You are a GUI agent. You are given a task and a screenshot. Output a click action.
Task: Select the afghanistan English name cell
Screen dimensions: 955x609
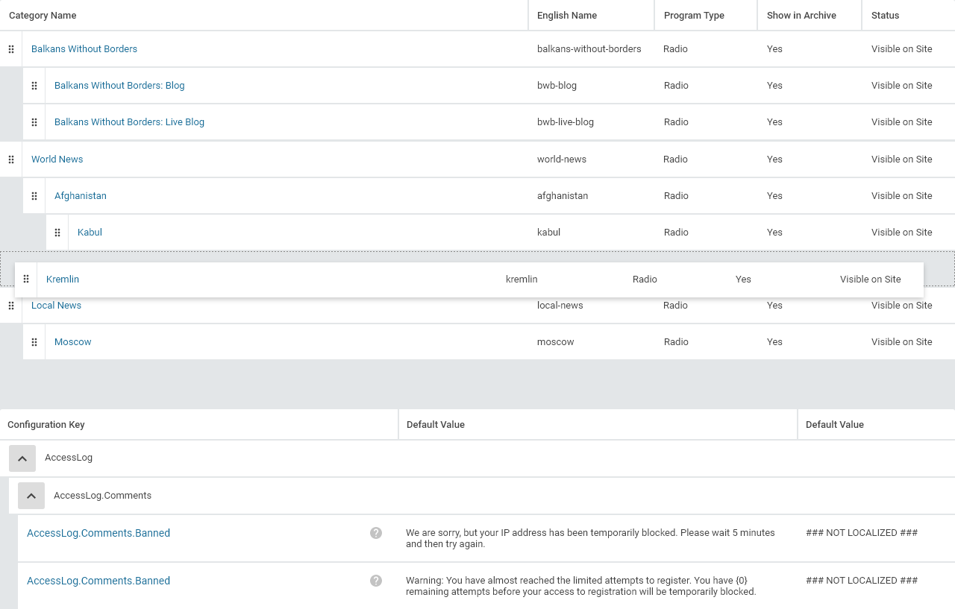coord(563,196)
